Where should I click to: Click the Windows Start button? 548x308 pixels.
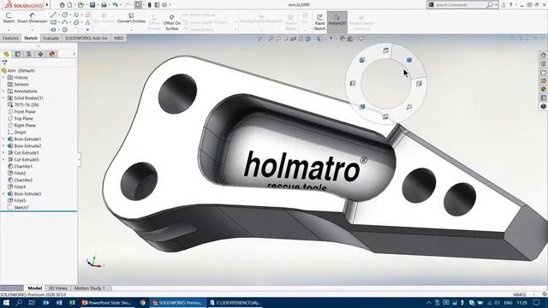point(6,303)
